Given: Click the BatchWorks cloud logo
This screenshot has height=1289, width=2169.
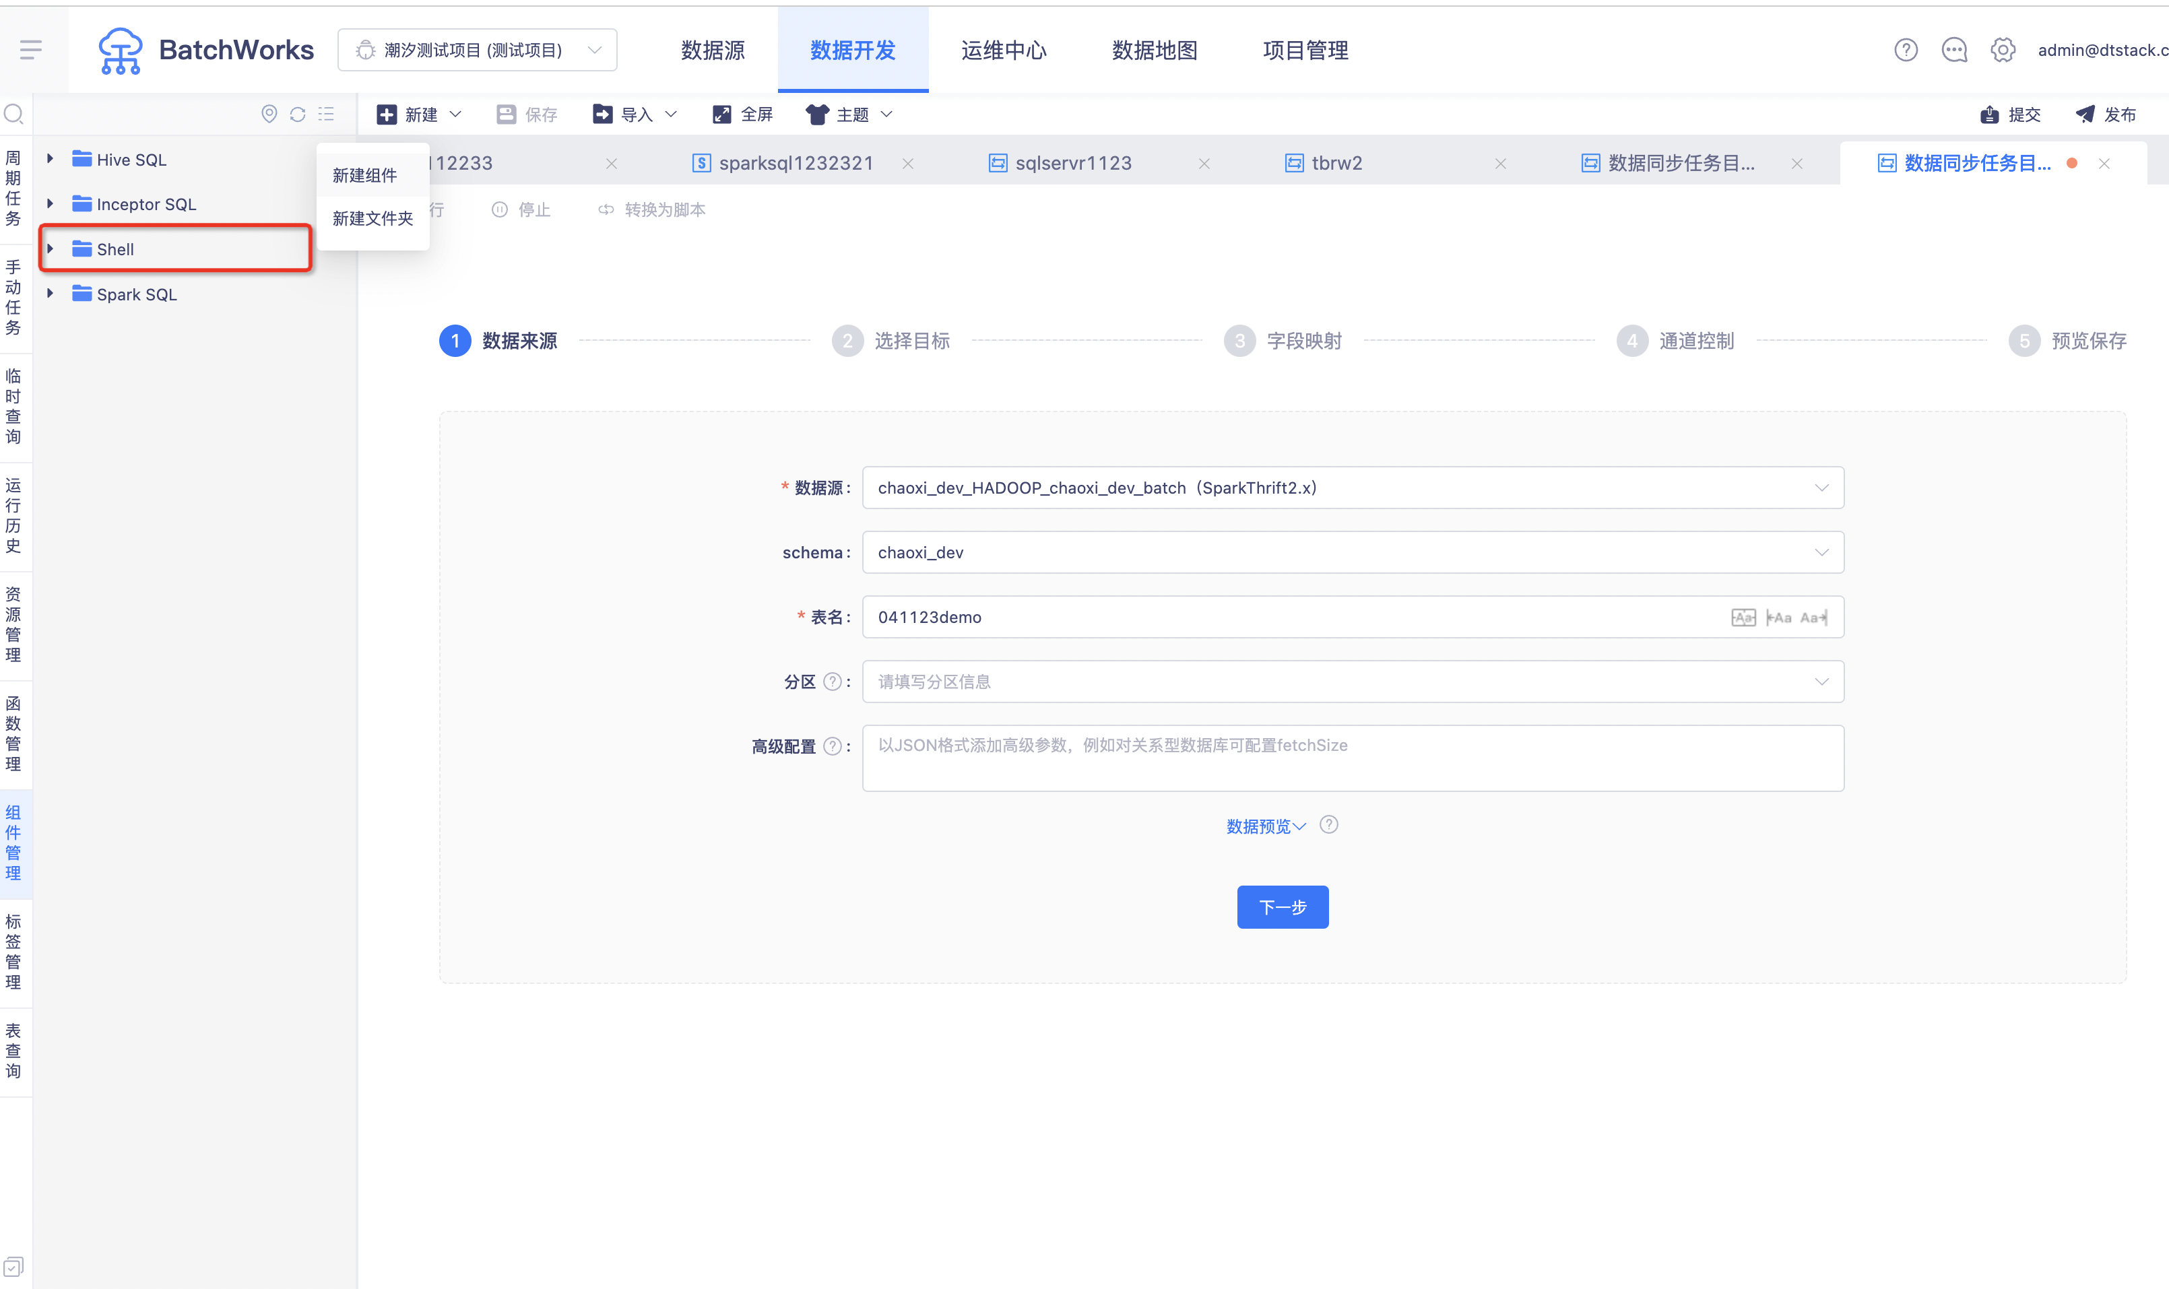Looking at the screenshot, I should (120, 51).
